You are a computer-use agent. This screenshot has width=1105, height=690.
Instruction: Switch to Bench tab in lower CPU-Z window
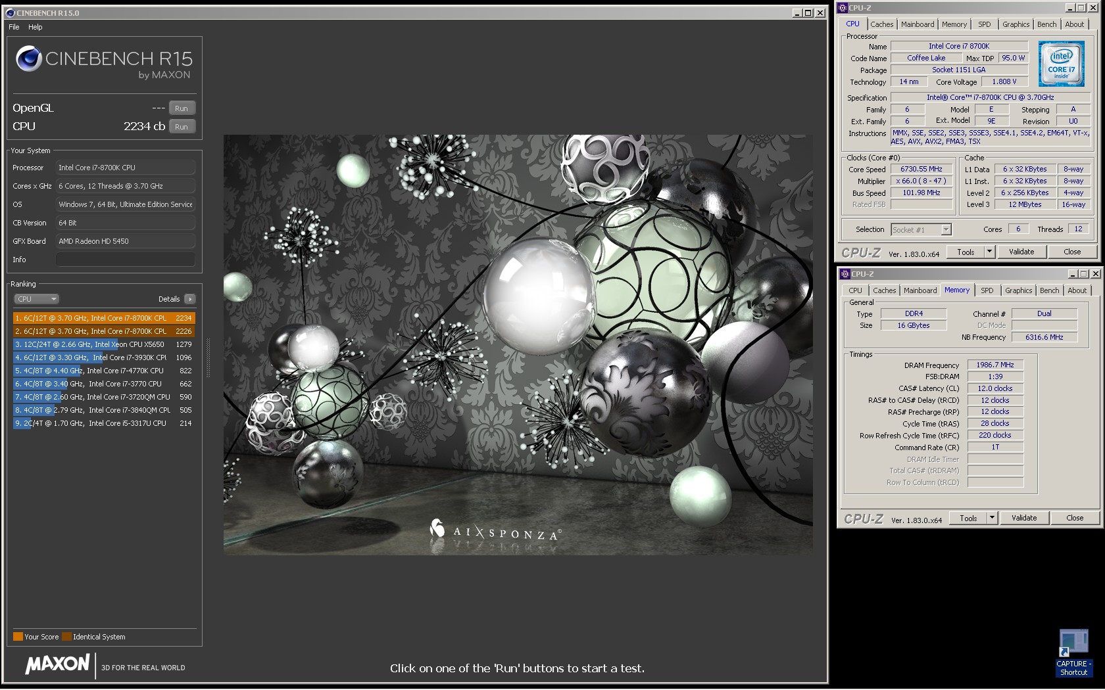pos(1050,290)
